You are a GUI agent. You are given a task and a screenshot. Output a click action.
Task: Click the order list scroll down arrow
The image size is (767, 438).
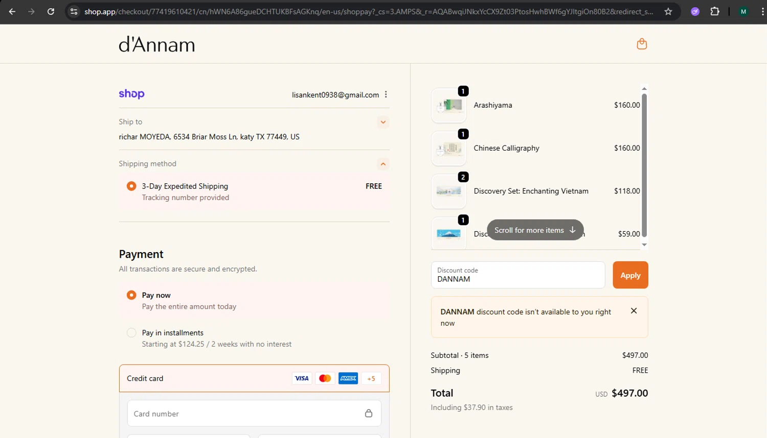coord(644,245)
